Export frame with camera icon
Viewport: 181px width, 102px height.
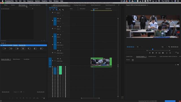163,53
